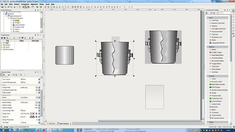The image size is (235, 132).
Task: Toggle the Load In Background checkbox
Action: pos(21,82)
